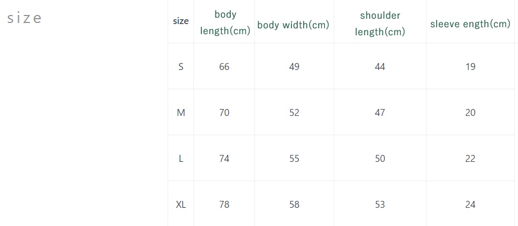The height and width of the screenshot is (226, 518).
Task: Select body length value 70 for M
Action: [x=224, y=113]
